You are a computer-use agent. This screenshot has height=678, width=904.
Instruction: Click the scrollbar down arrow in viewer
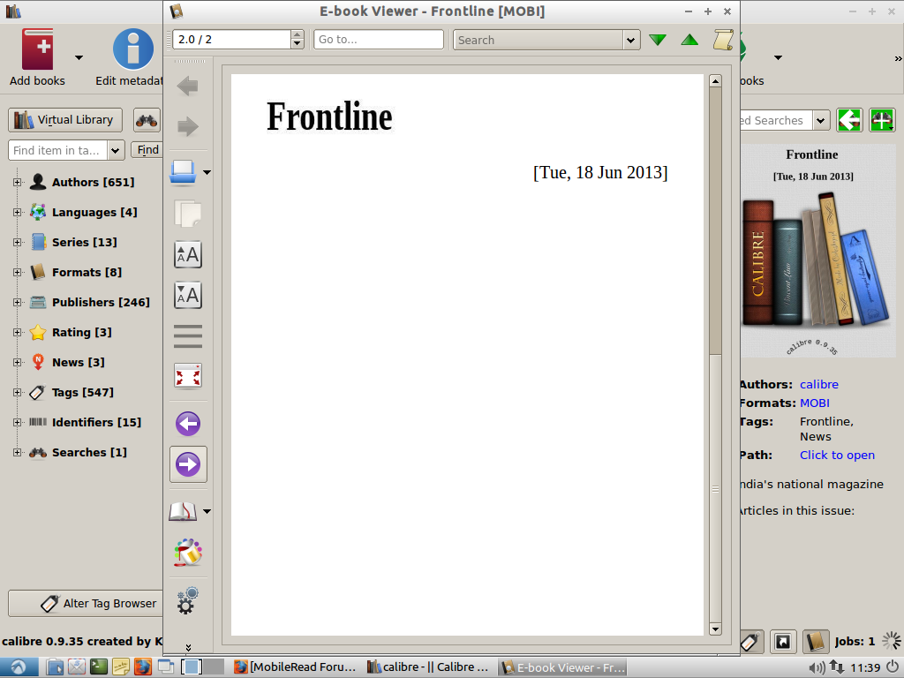pyautogui.click(x=715, y=629)
